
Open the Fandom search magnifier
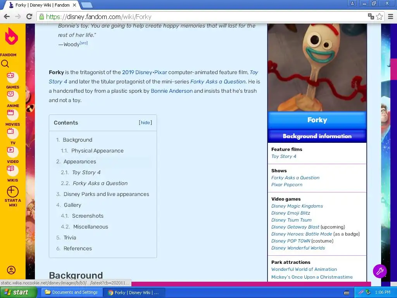pos(5,64)
